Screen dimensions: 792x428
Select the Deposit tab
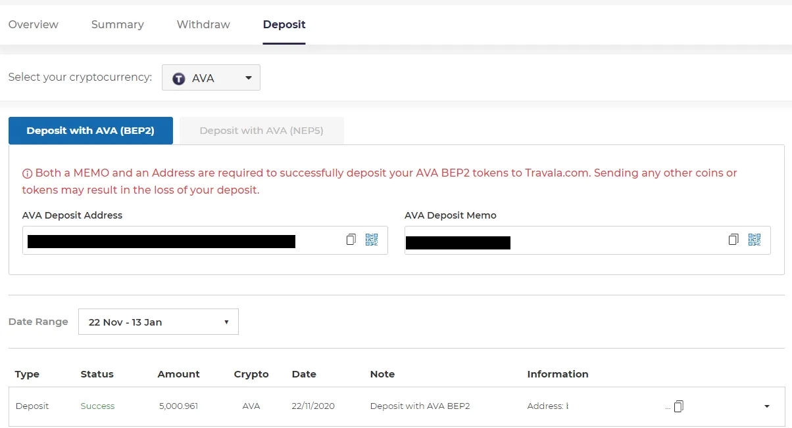click(284, 24)
